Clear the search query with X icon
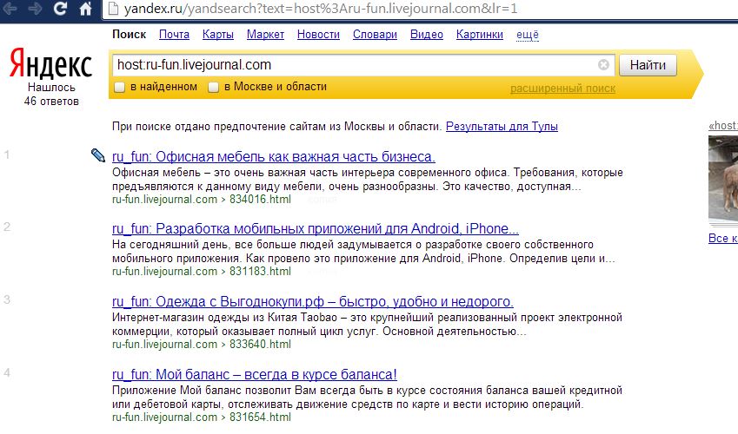 (x=603, y=64)
